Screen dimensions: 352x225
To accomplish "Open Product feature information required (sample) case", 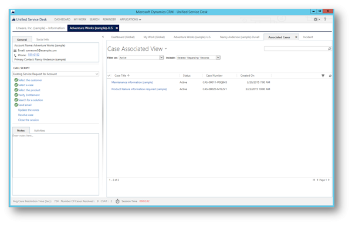I will click(x=139, y=89).
